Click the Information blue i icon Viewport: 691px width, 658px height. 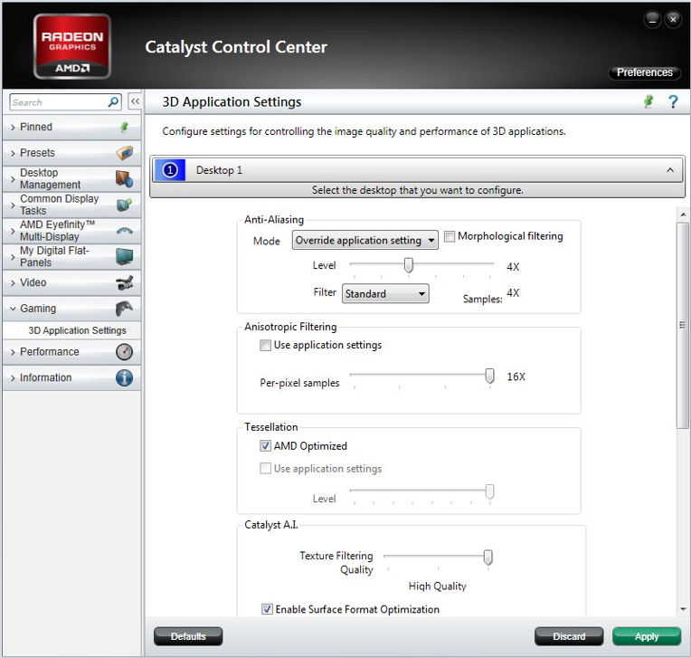point(124,378)
